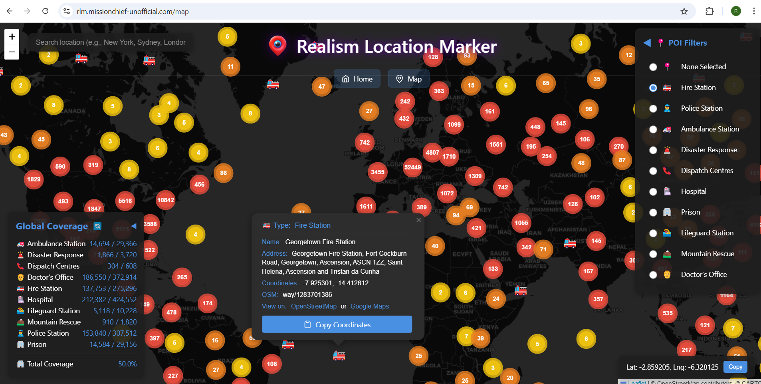Screen dimensions: 761x384
Task: Click the 52449 cluster marker
Action: [412, 167]
